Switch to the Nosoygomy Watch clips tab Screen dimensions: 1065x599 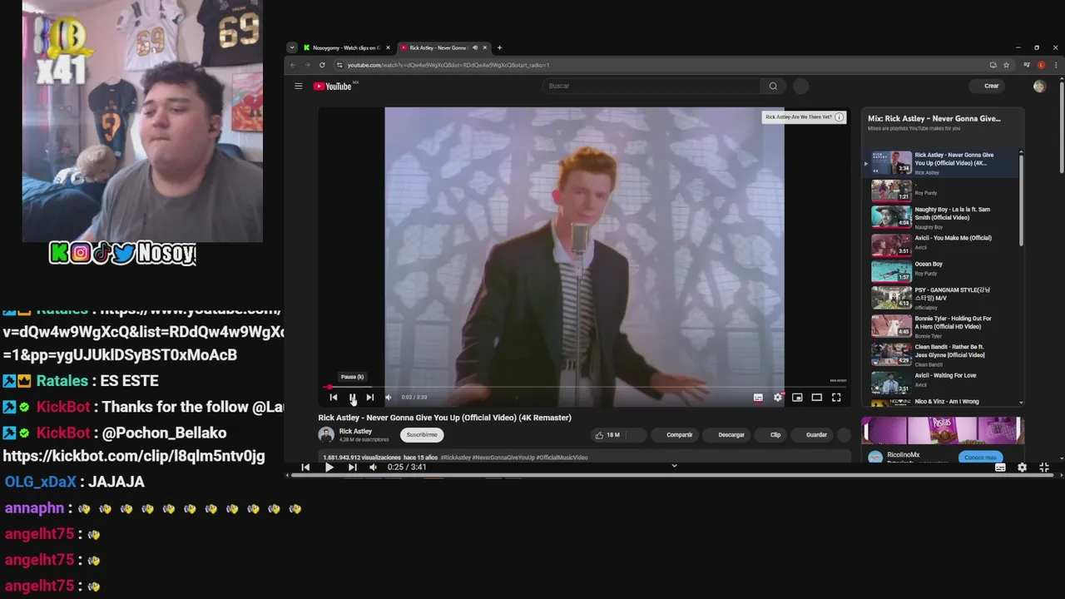click(x=346, y=47)
